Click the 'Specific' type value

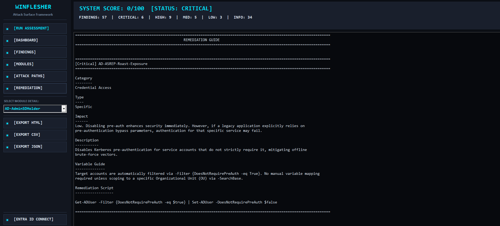pyautogui.click(x=84, y=107)
